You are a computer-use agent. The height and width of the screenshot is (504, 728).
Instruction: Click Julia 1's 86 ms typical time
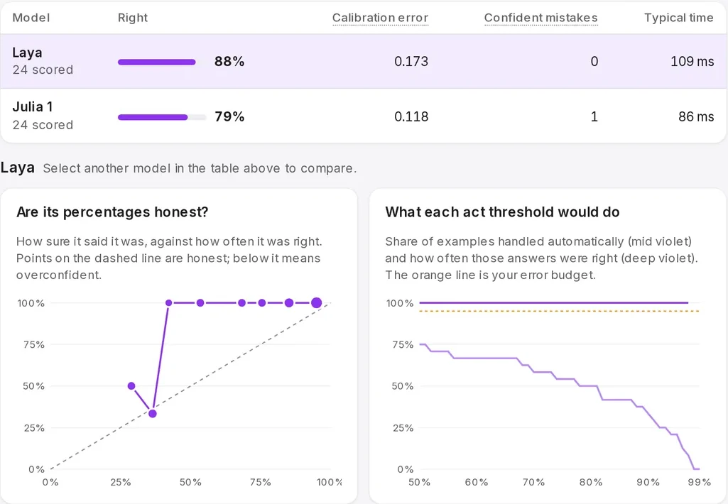(695, 116)
